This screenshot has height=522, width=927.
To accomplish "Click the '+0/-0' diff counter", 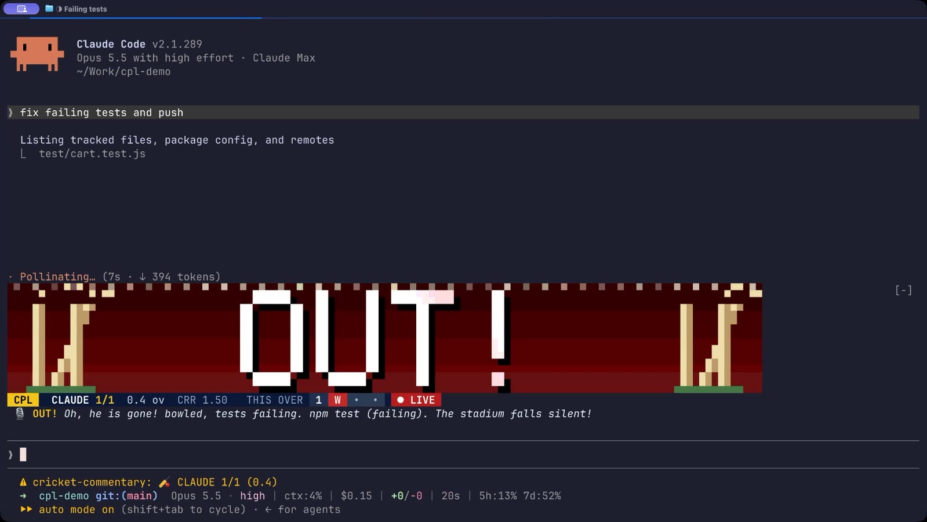I will click(x=406, y=496).
